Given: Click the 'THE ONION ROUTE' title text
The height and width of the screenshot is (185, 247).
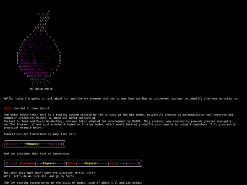Looking at the screenshot, I should pyautogui.click(x=41, y=89).
